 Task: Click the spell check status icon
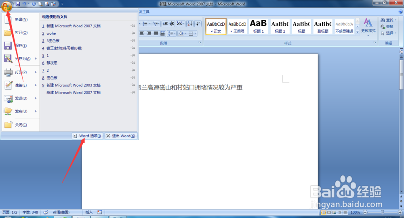[x=46, y=212]
